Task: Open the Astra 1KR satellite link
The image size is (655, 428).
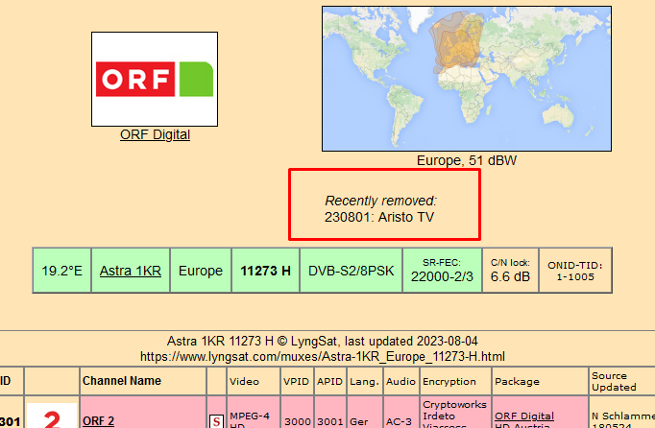Action: 131,271
